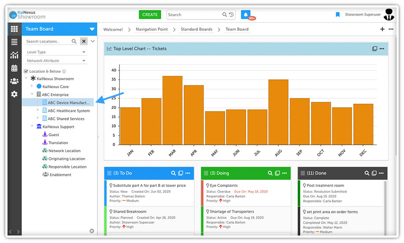Open the board's three-dot options menu
The height and width of the screenshot is (243, 404).
(x=391, y=29)
